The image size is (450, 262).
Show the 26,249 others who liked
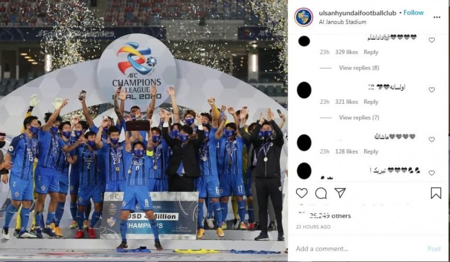(330, 216)
